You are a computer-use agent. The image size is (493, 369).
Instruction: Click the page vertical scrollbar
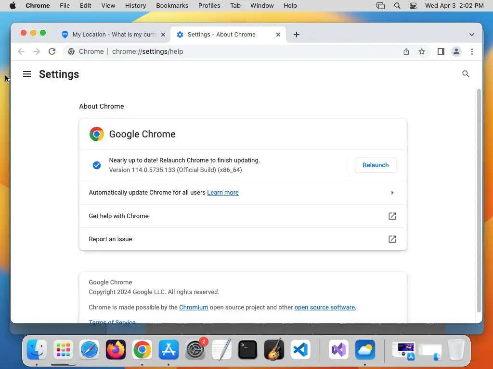tap(479, 201)
